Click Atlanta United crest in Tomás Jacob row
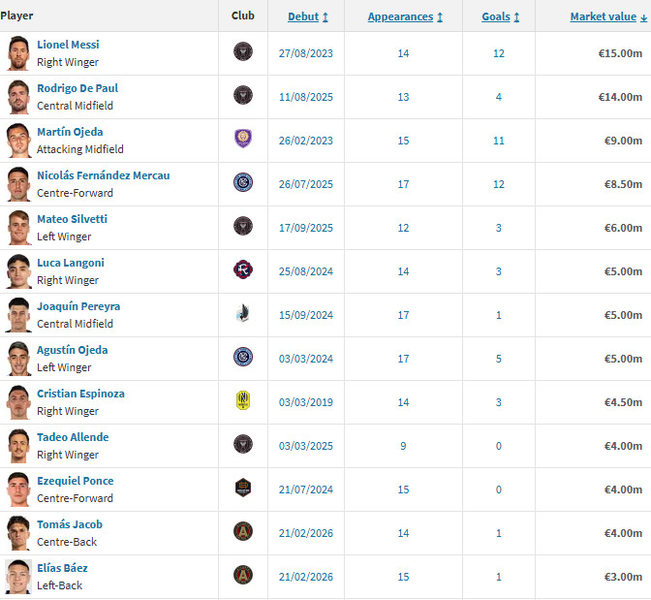This screenshot has width=651, height=600. point(243,531)
